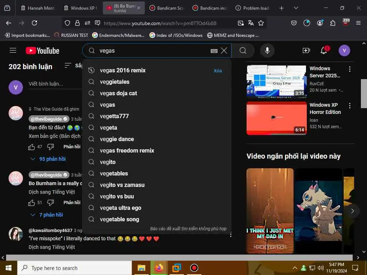Expand 95 phản hồi replies

coord(48,159)
